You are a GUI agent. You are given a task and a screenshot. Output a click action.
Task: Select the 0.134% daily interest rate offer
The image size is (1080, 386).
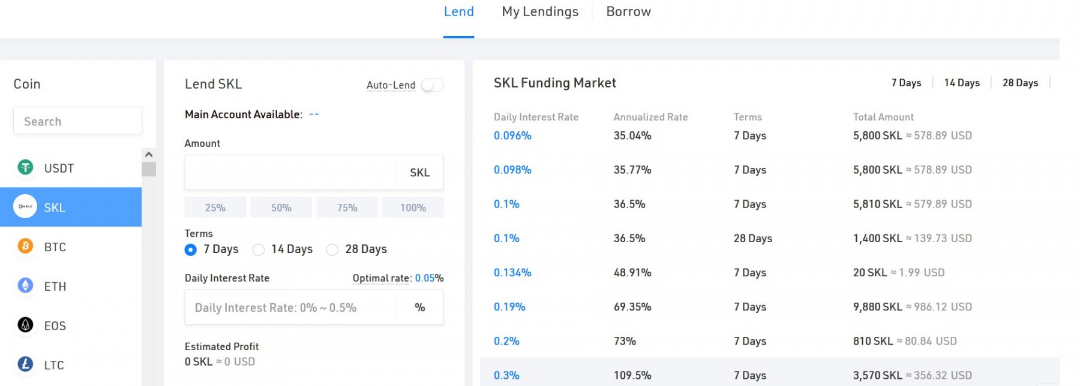click(512, 273)
